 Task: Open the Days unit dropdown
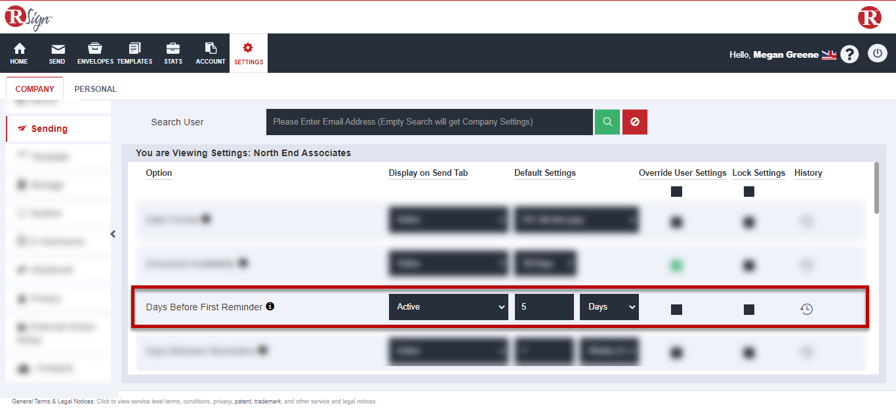[609, 307]
